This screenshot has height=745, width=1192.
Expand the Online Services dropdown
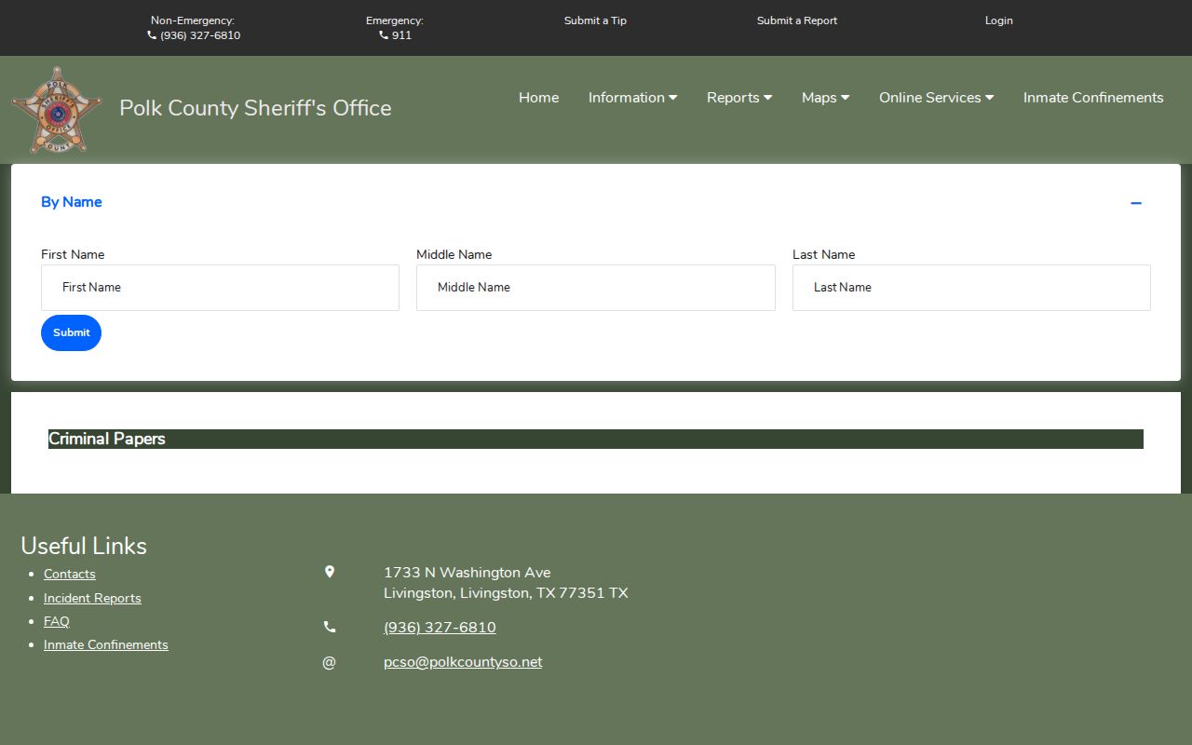point(936,98)
